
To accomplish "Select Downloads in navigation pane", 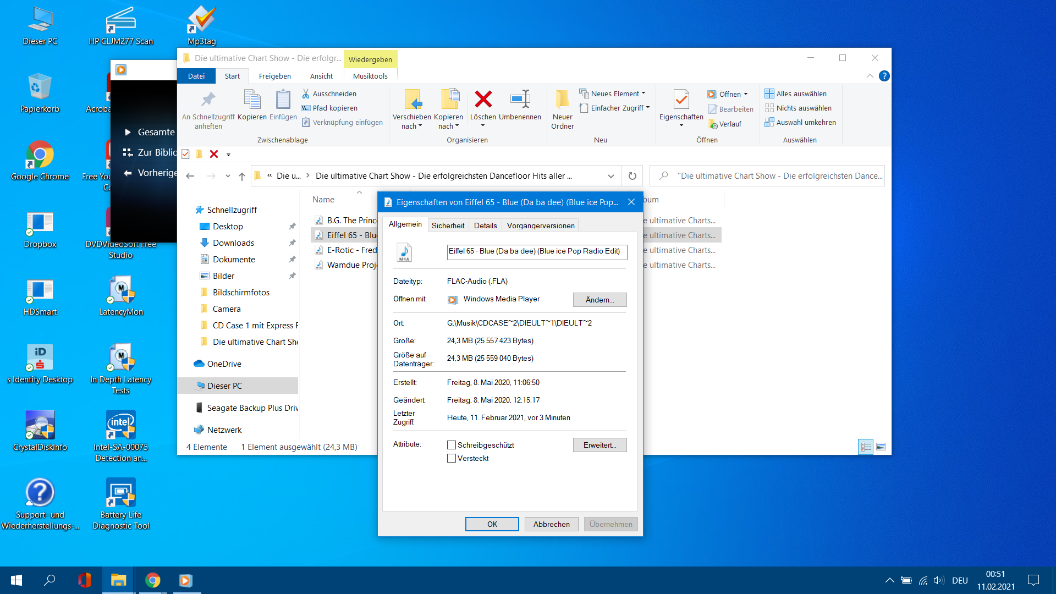I will pyautogui.click(x=234, y=243).
